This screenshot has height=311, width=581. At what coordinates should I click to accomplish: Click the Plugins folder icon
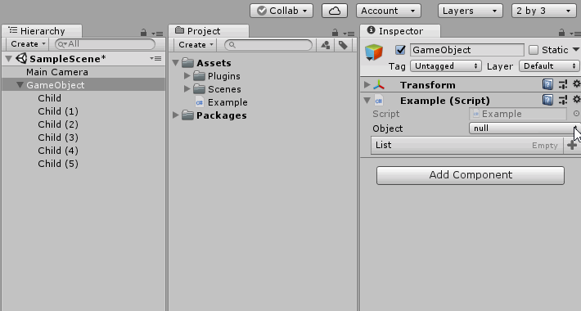pyautogui.click(x=199, y=76)
